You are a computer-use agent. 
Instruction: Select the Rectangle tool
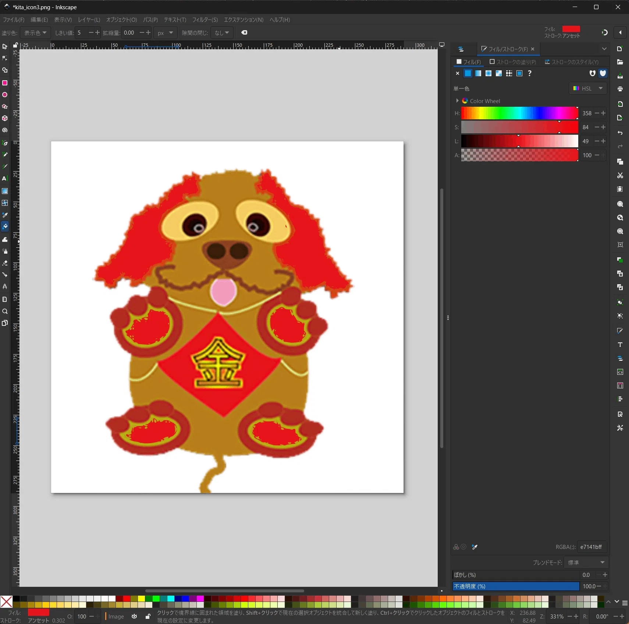click(x=5, y=83)
